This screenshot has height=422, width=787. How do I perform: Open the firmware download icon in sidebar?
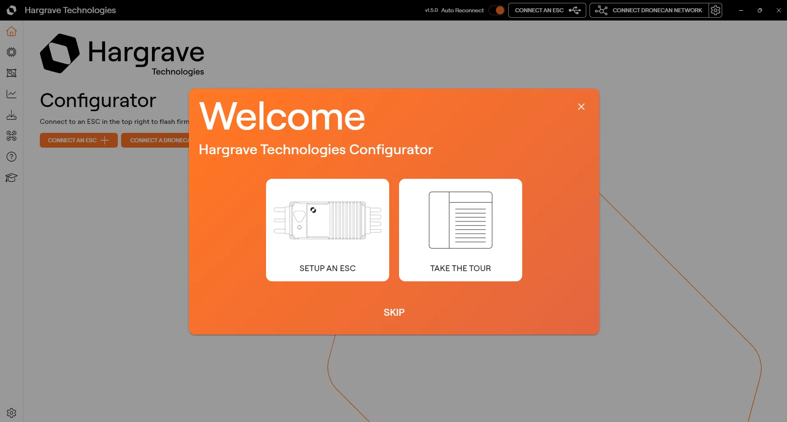coord(11,115)
